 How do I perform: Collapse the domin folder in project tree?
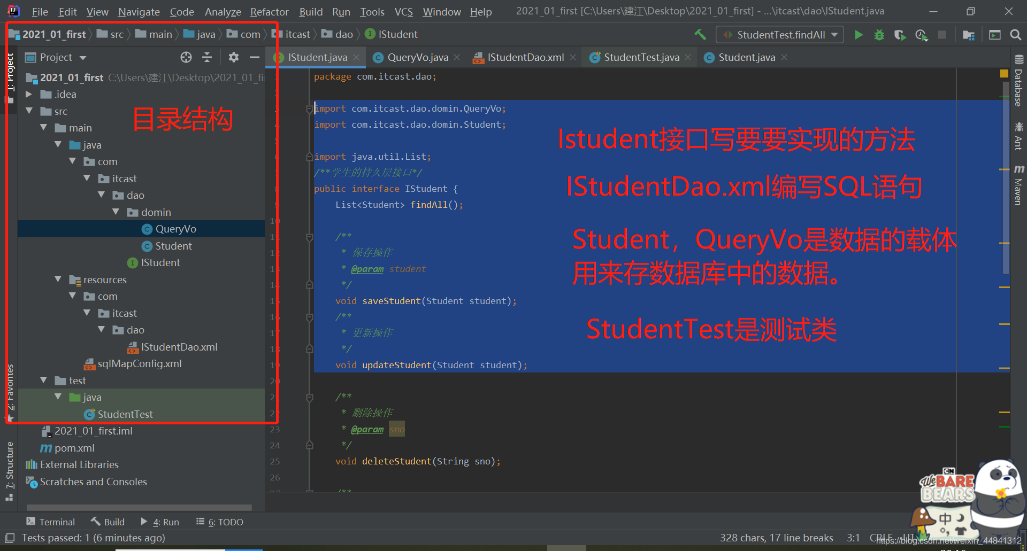tap(116, 212)
